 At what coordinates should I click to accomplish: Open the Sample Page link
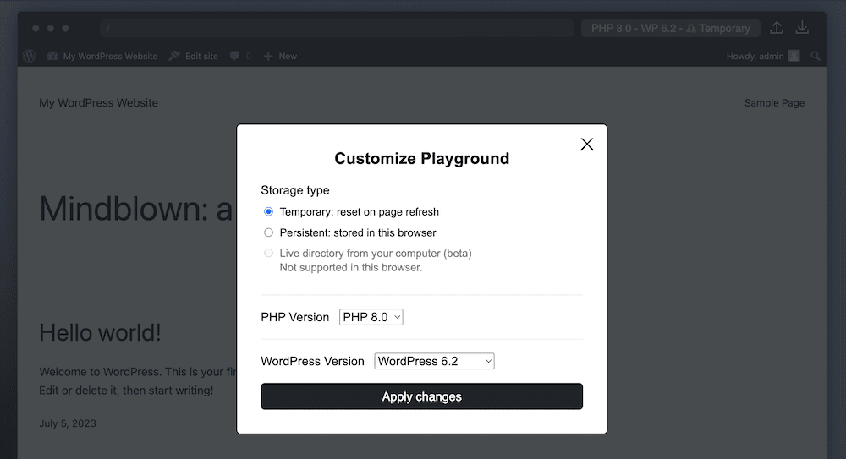tap(774, 103)
